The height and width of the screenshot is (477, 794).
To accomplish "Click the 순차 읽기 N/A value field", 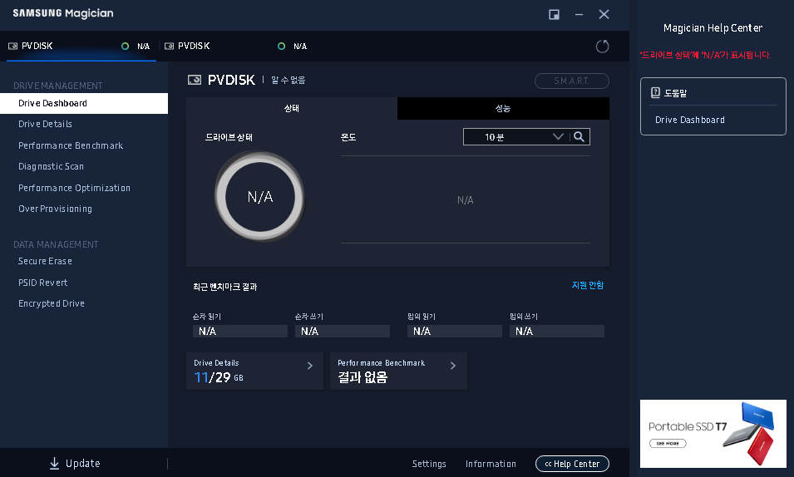I will click(x=240, y=332).
